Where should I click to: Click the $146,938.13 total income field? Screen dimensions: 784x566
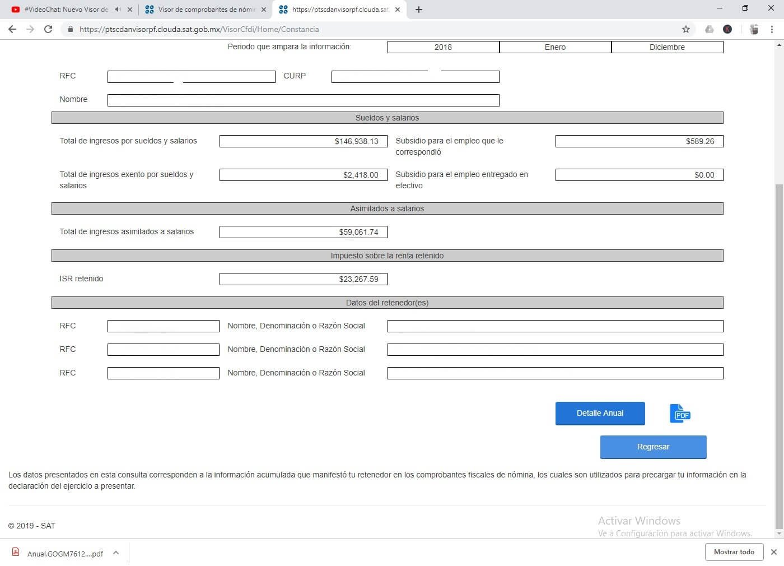tap(303, 141)
